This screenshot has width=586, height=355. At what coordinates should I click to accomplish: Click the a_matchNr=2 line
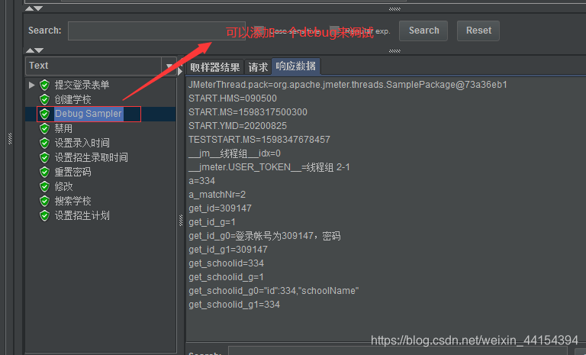tap(217, 195)
